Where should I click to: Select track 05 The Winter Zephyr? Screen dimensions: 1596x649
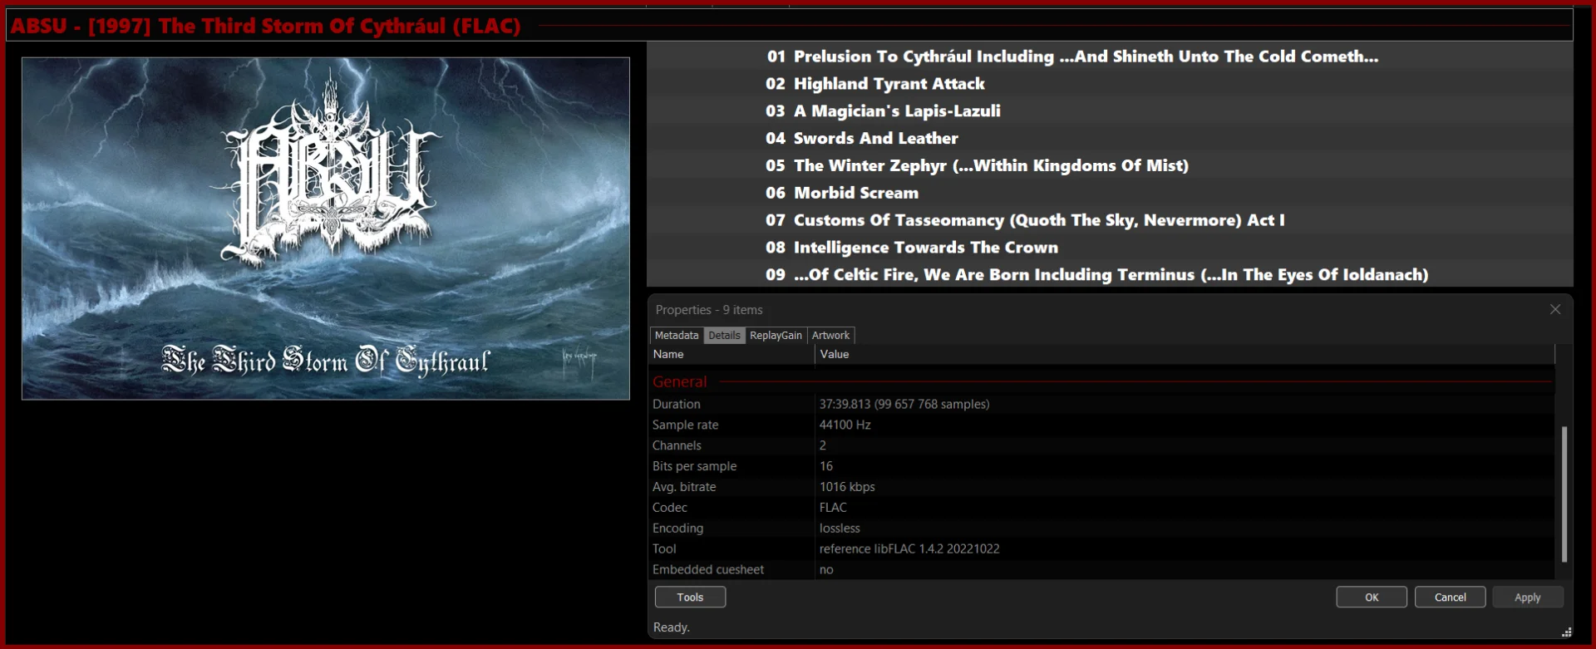tap(1110, 166)
